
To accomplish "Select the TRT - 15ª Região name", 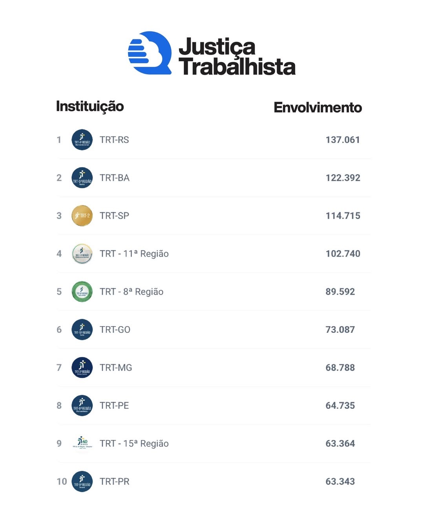I will 134,444.
